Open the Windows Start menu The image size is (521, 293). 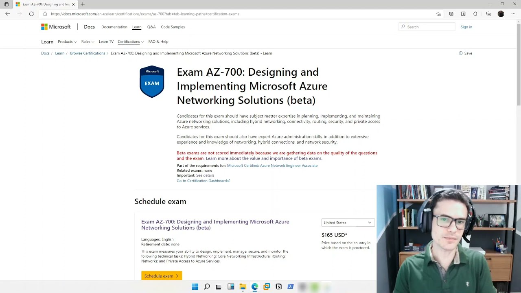(x=195, y=287)
